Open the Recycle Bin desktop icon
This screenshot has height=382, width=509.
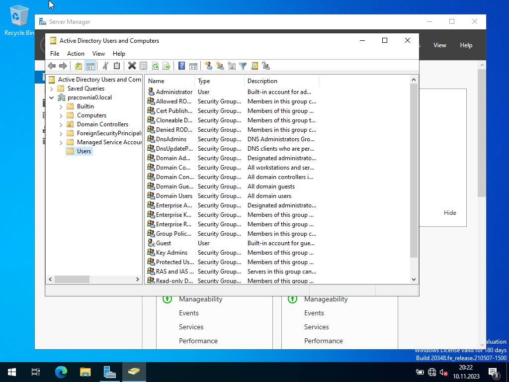pyautogui.click(x=19, y=20)
